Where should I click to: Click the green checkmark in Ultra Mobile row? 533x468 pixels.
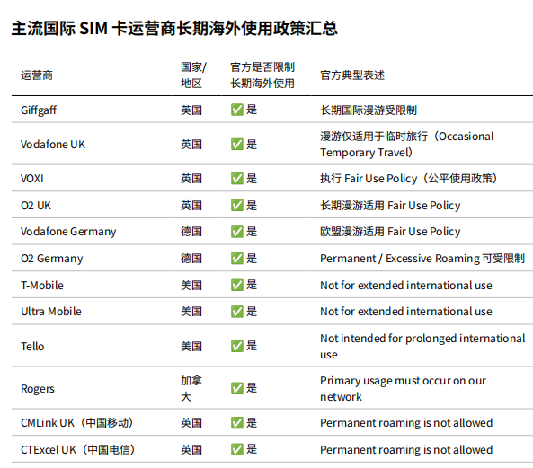tap(237, 312)
